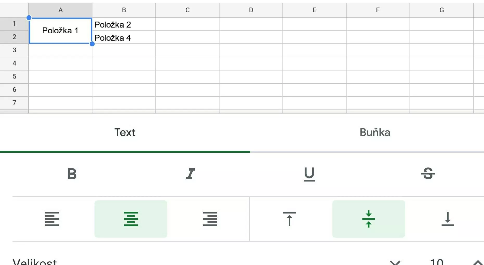
Task: Align text to the right
Action: click(x=210, y=219)
